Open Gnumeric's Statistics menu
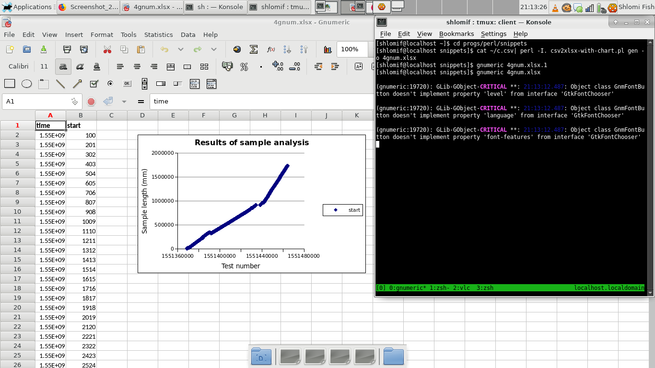Screen dimensions: 655x368 coord(158,34)
